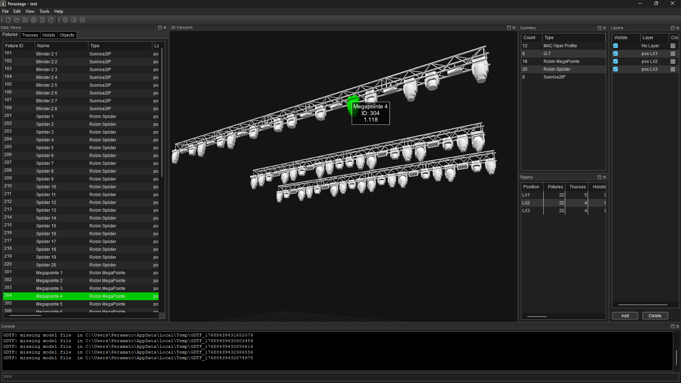Image resolution: width=681 pixels, height=383 pixels.
Task: Click the split view toolbar icon
Action: (x=74, y=20)
